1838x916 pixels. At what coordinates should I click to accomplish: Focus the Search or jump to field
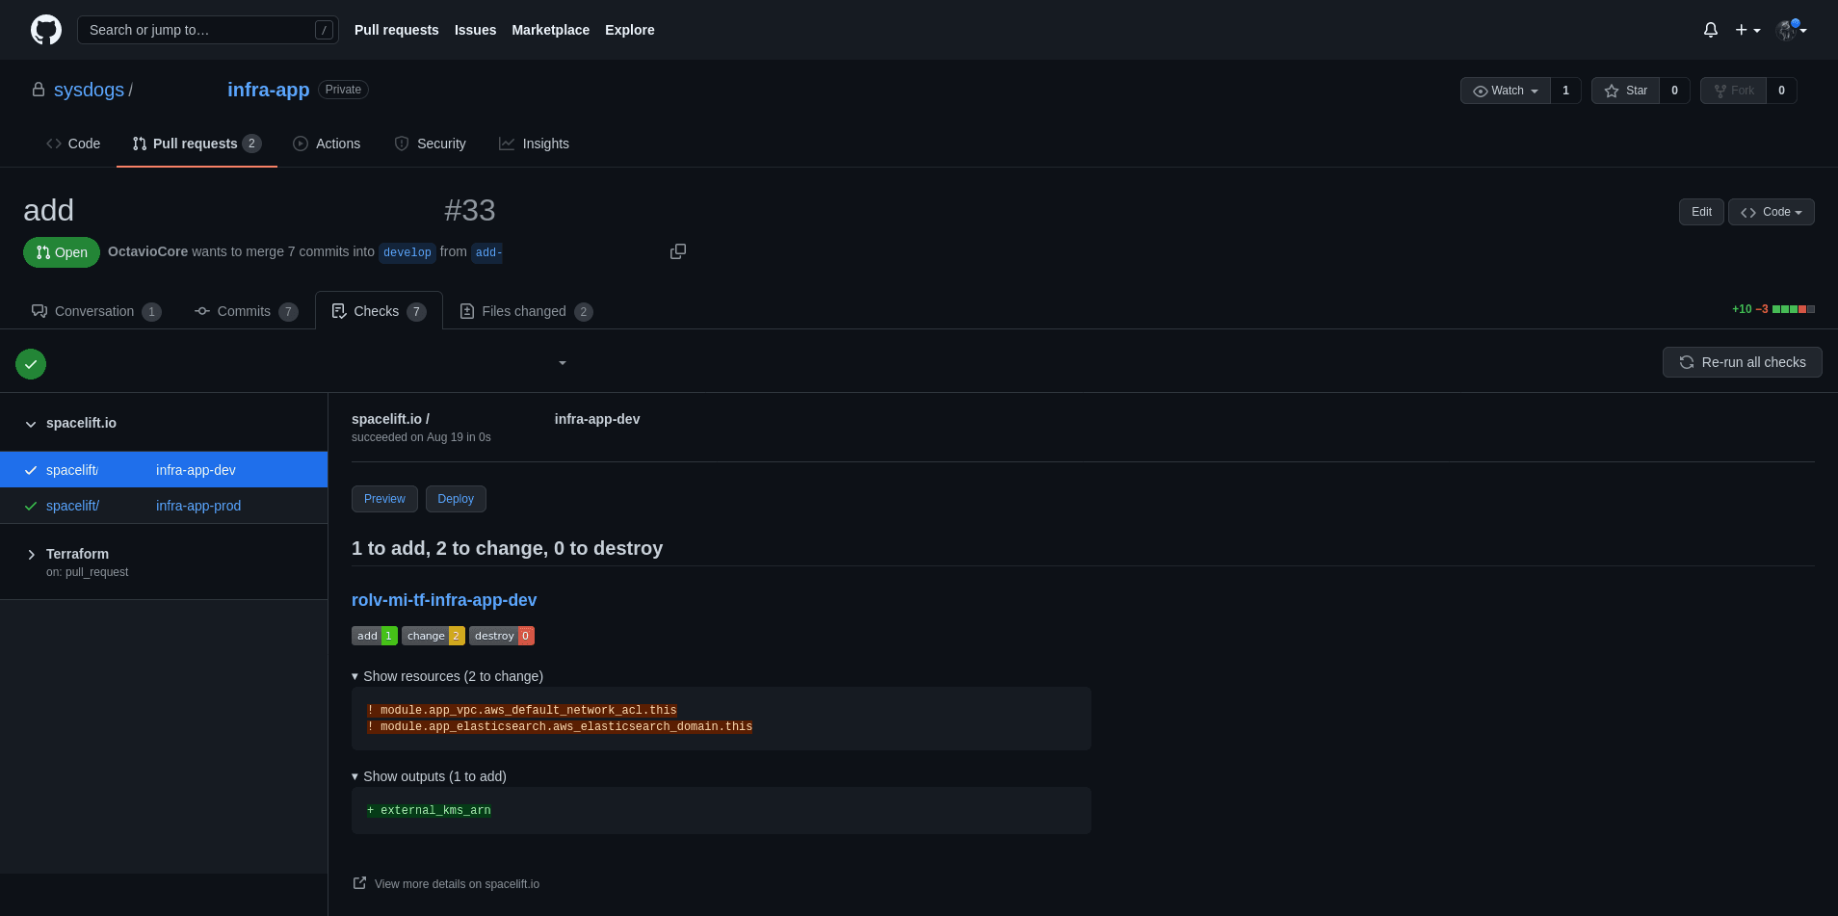tap(207, 30)
